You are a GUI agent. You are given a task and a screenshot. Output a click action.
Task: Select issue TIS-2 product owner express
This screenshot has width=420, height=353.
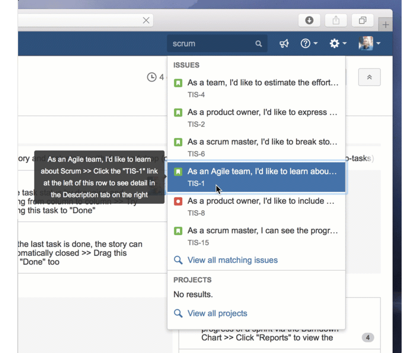tap(256, 118)
